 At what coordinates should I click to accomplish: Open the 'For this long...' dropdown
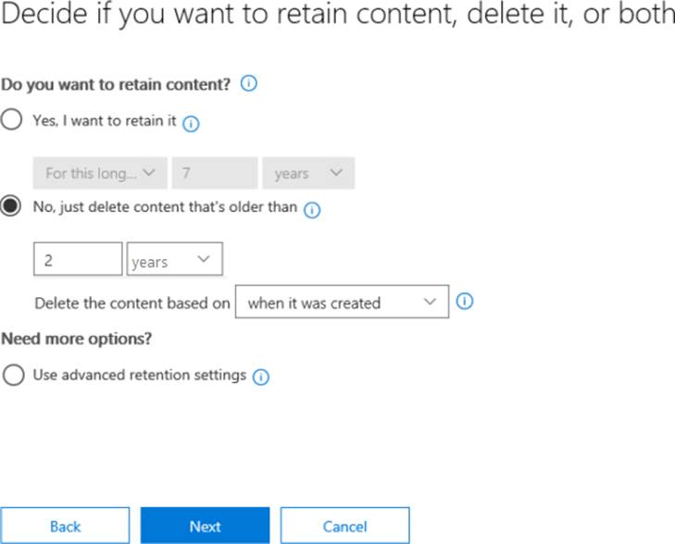click(x=100, y=173)
